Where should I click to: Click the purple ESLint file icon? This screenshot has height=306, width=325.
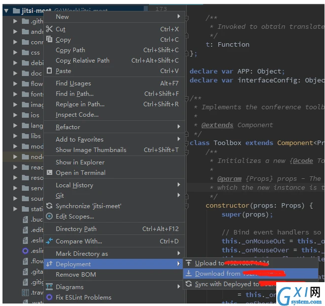pos(25,251)
